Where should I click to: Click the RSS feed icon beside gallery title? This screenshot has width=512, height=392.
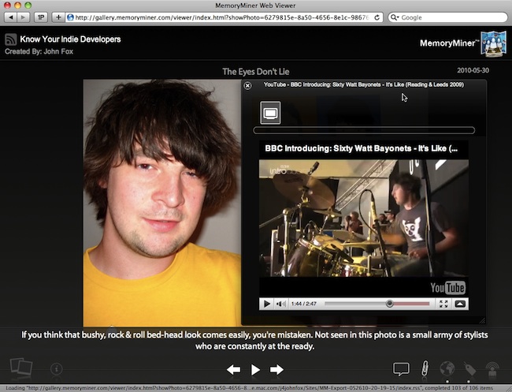click(x=10, y=39)
